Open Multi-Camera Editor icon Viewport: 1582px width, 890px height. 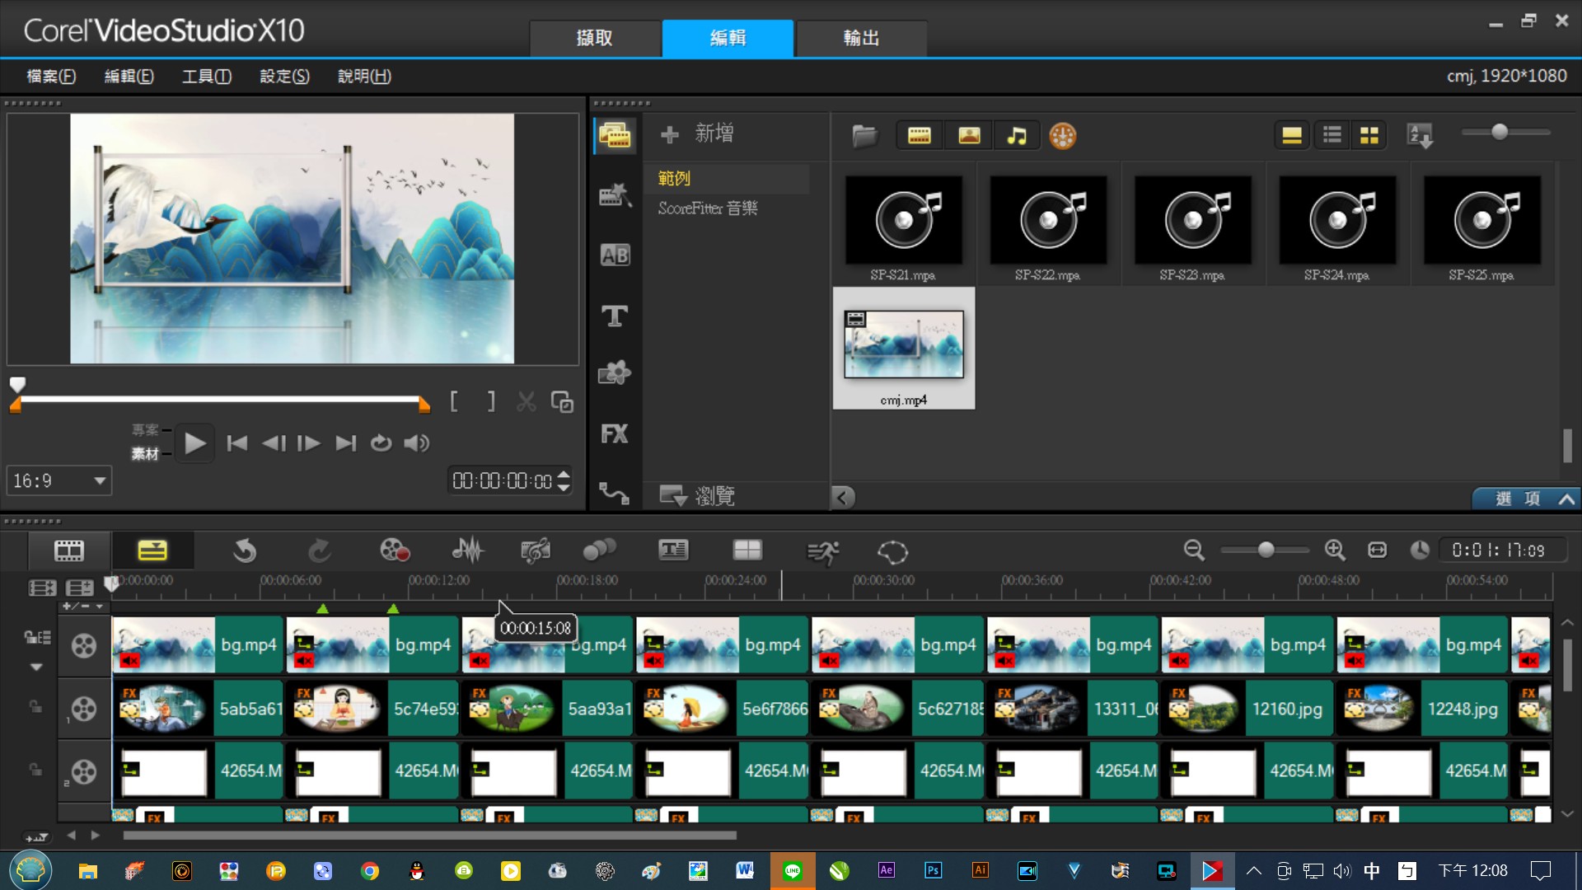tap(747, 550)
